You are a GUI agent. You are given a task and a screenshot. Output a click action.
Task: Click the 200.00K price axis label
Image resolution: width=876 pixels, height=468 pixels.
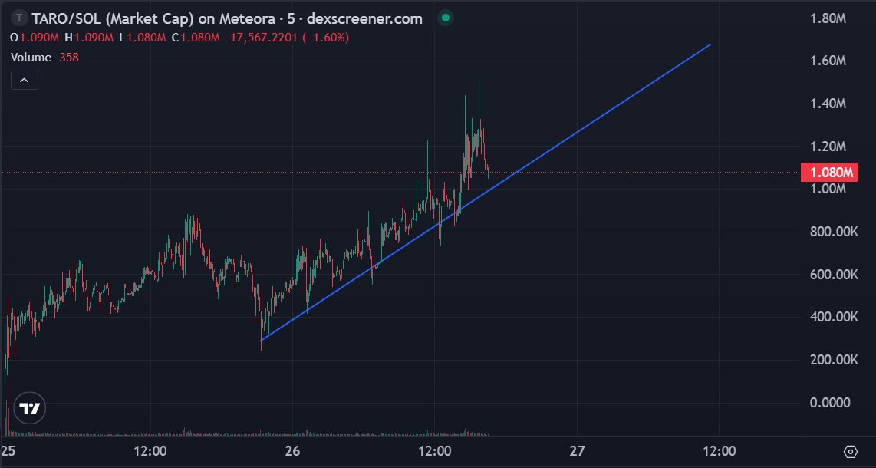click(x=834, y=360)
